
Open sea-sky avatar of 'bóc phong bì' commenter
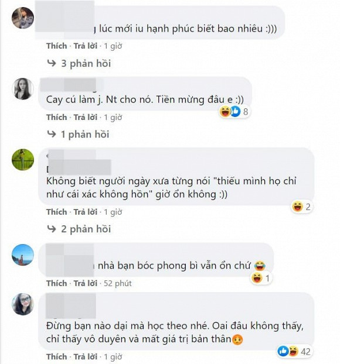pos(23,255)
